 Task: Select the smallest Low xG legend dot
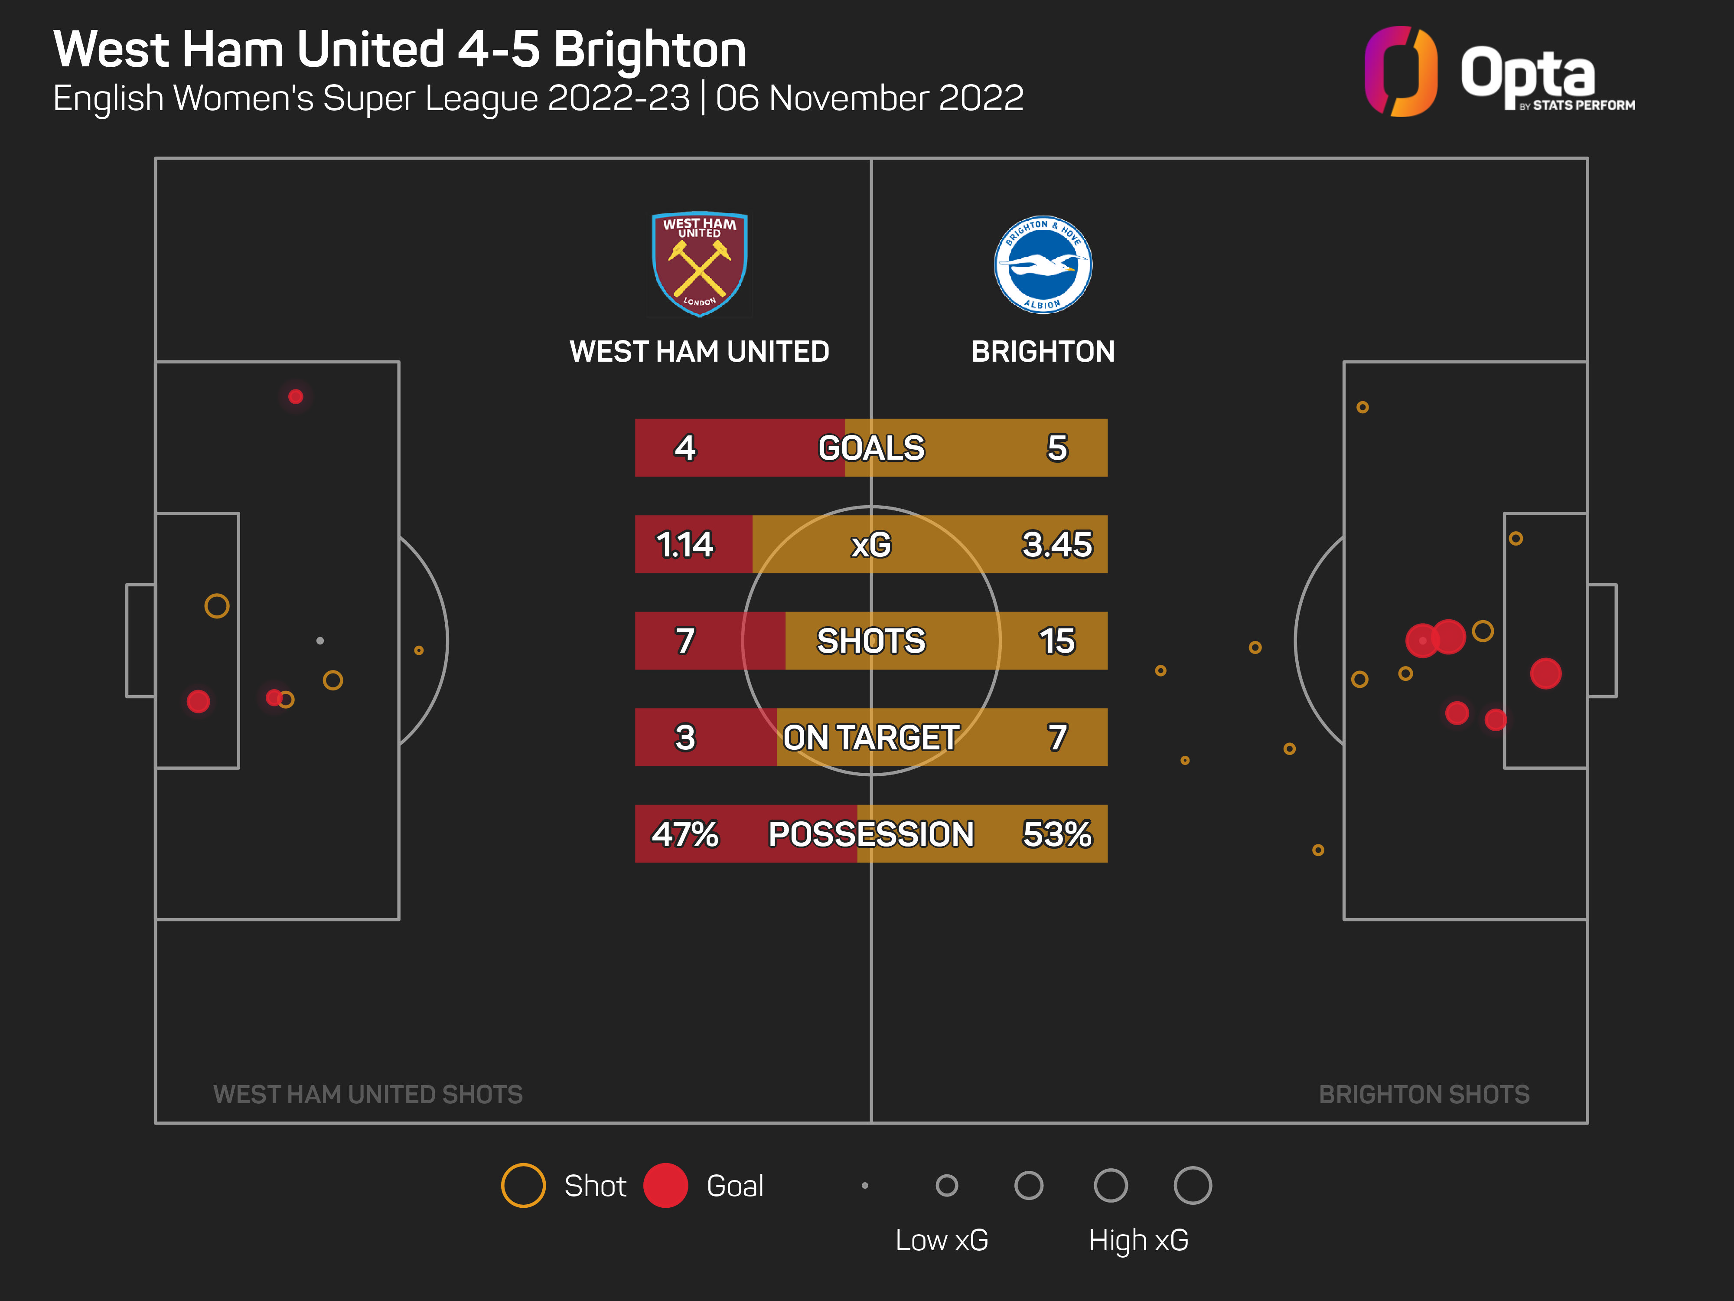point(865,1186)
